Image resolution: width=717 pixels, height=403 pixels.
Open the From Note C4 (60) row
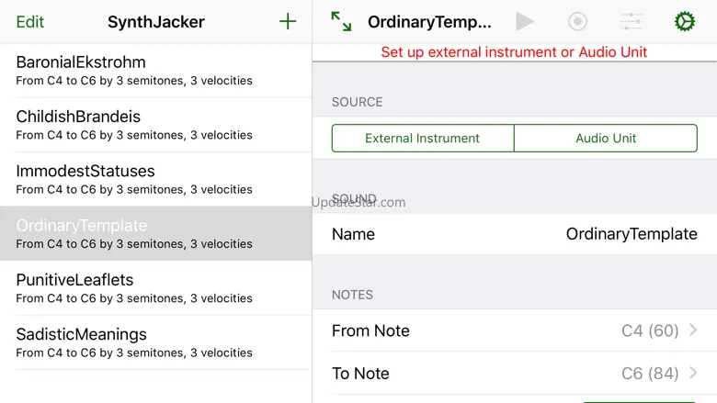(514, 330)
